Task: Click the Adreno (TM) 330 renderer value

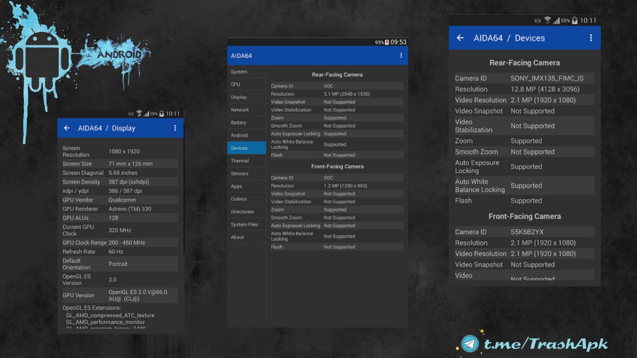Action: click(130, 209)
